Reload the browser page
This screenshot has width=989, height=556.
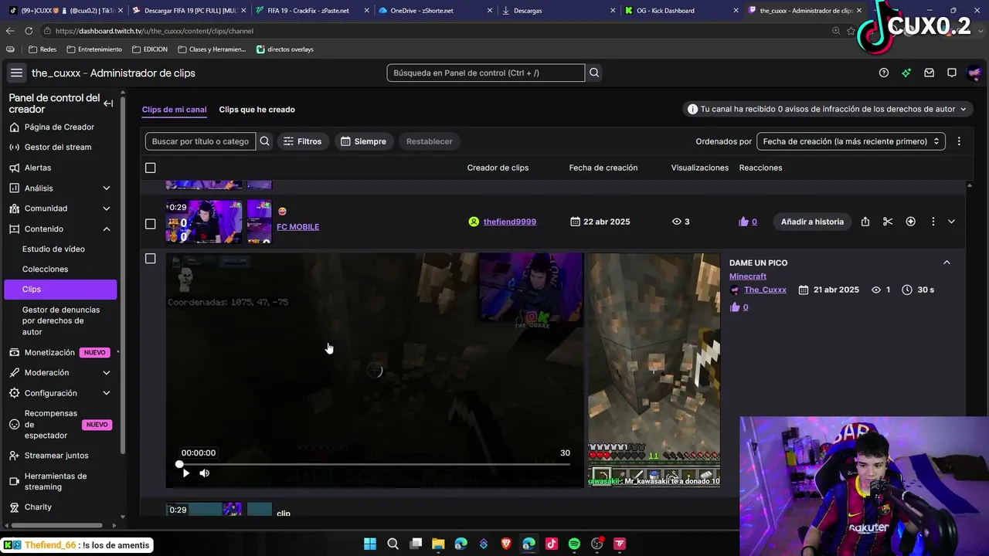click(29, 31)
